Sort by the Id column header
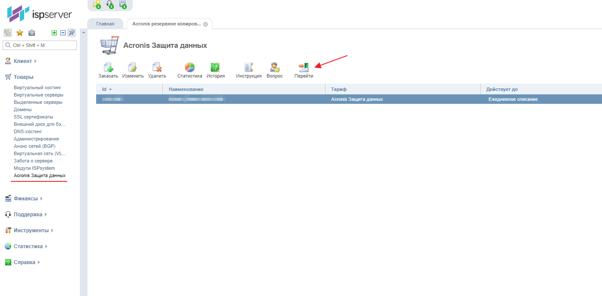The width and height of the screenshot is (602, 296). (129, 89)
